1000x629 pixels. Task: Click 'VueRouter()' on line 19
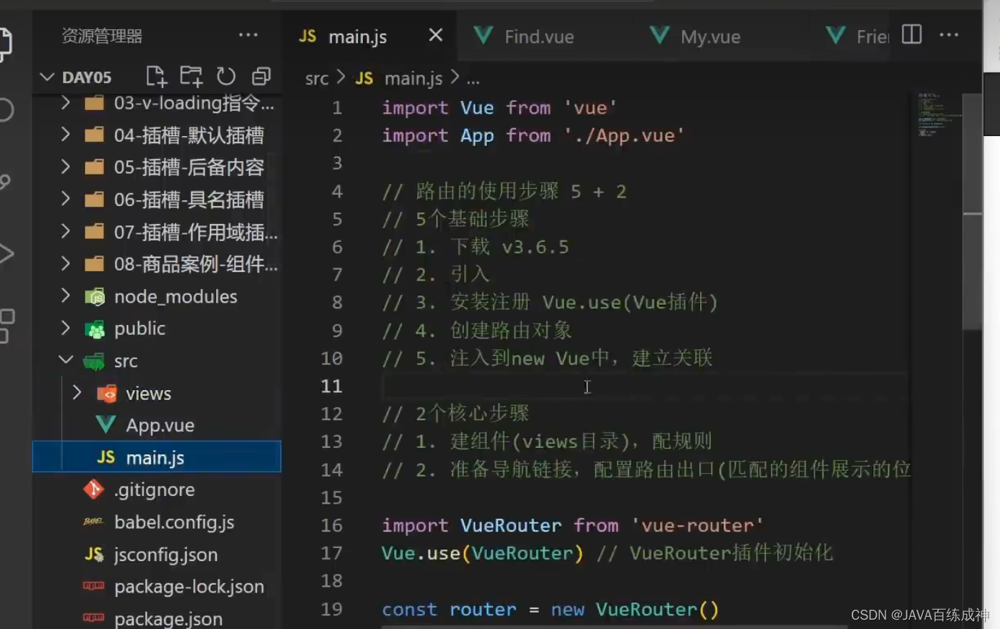point(657,609)
